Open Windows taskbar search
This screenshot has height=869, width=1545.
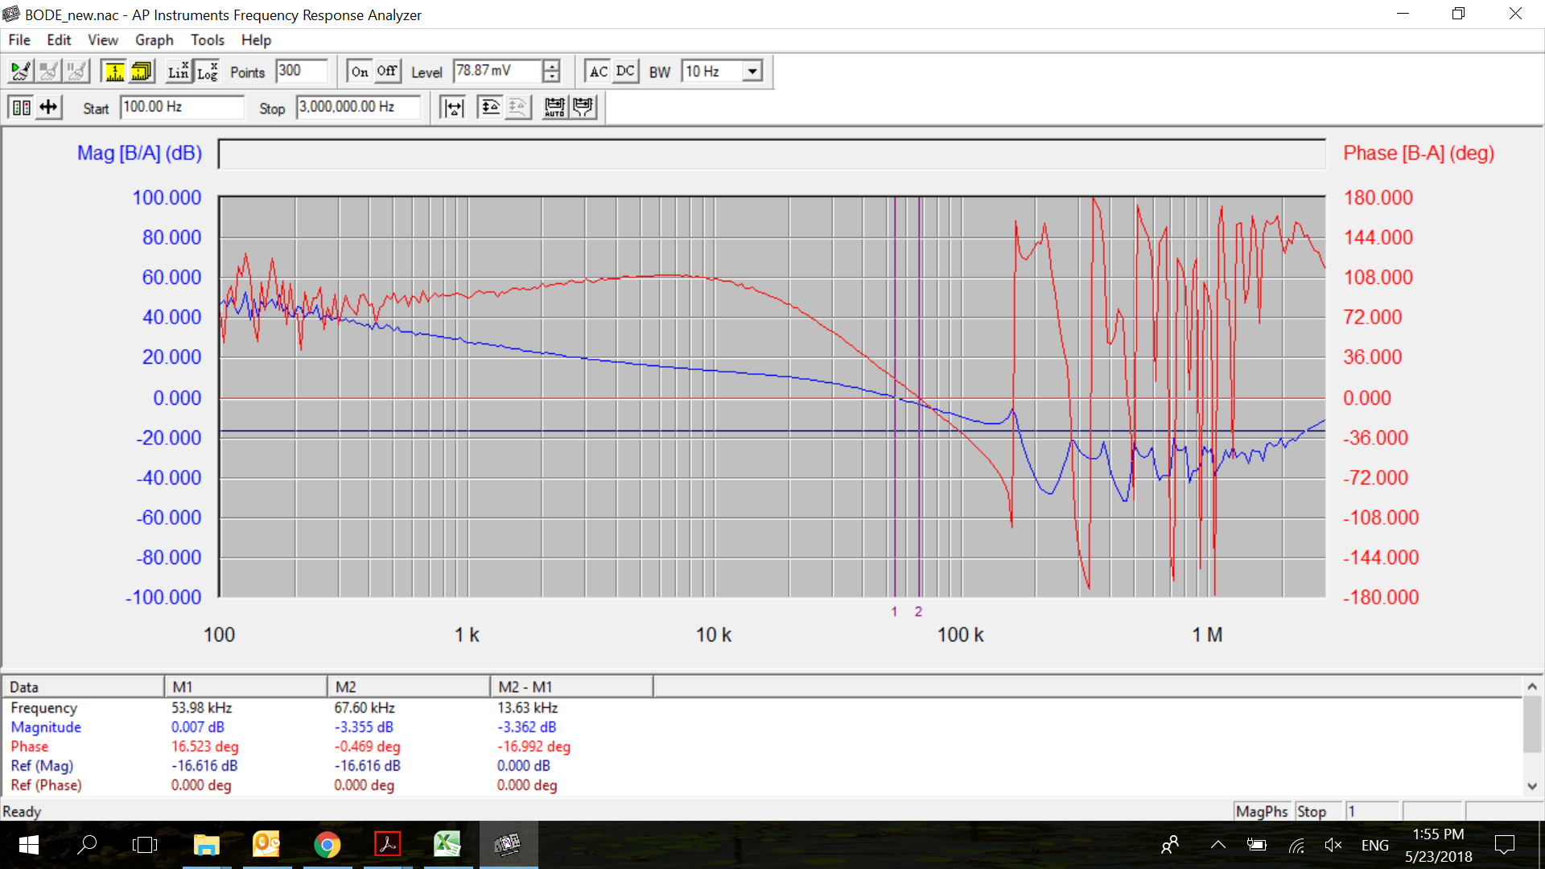(87, 845)
